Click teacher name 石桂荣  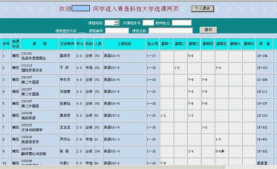[x=65, y=92]
